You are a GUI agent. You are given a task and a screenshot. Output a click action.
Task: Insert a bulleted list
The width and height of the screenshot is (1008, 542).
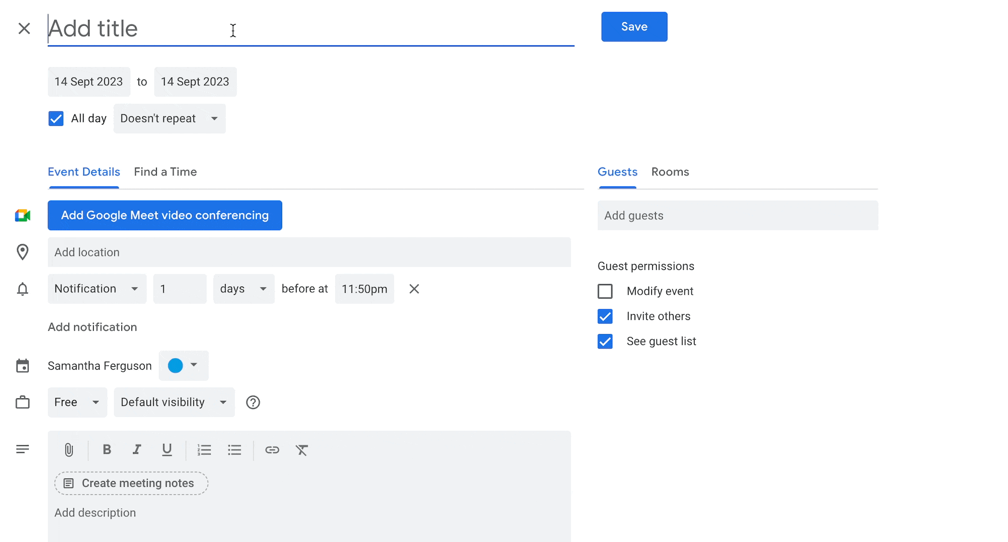point(234,450)
